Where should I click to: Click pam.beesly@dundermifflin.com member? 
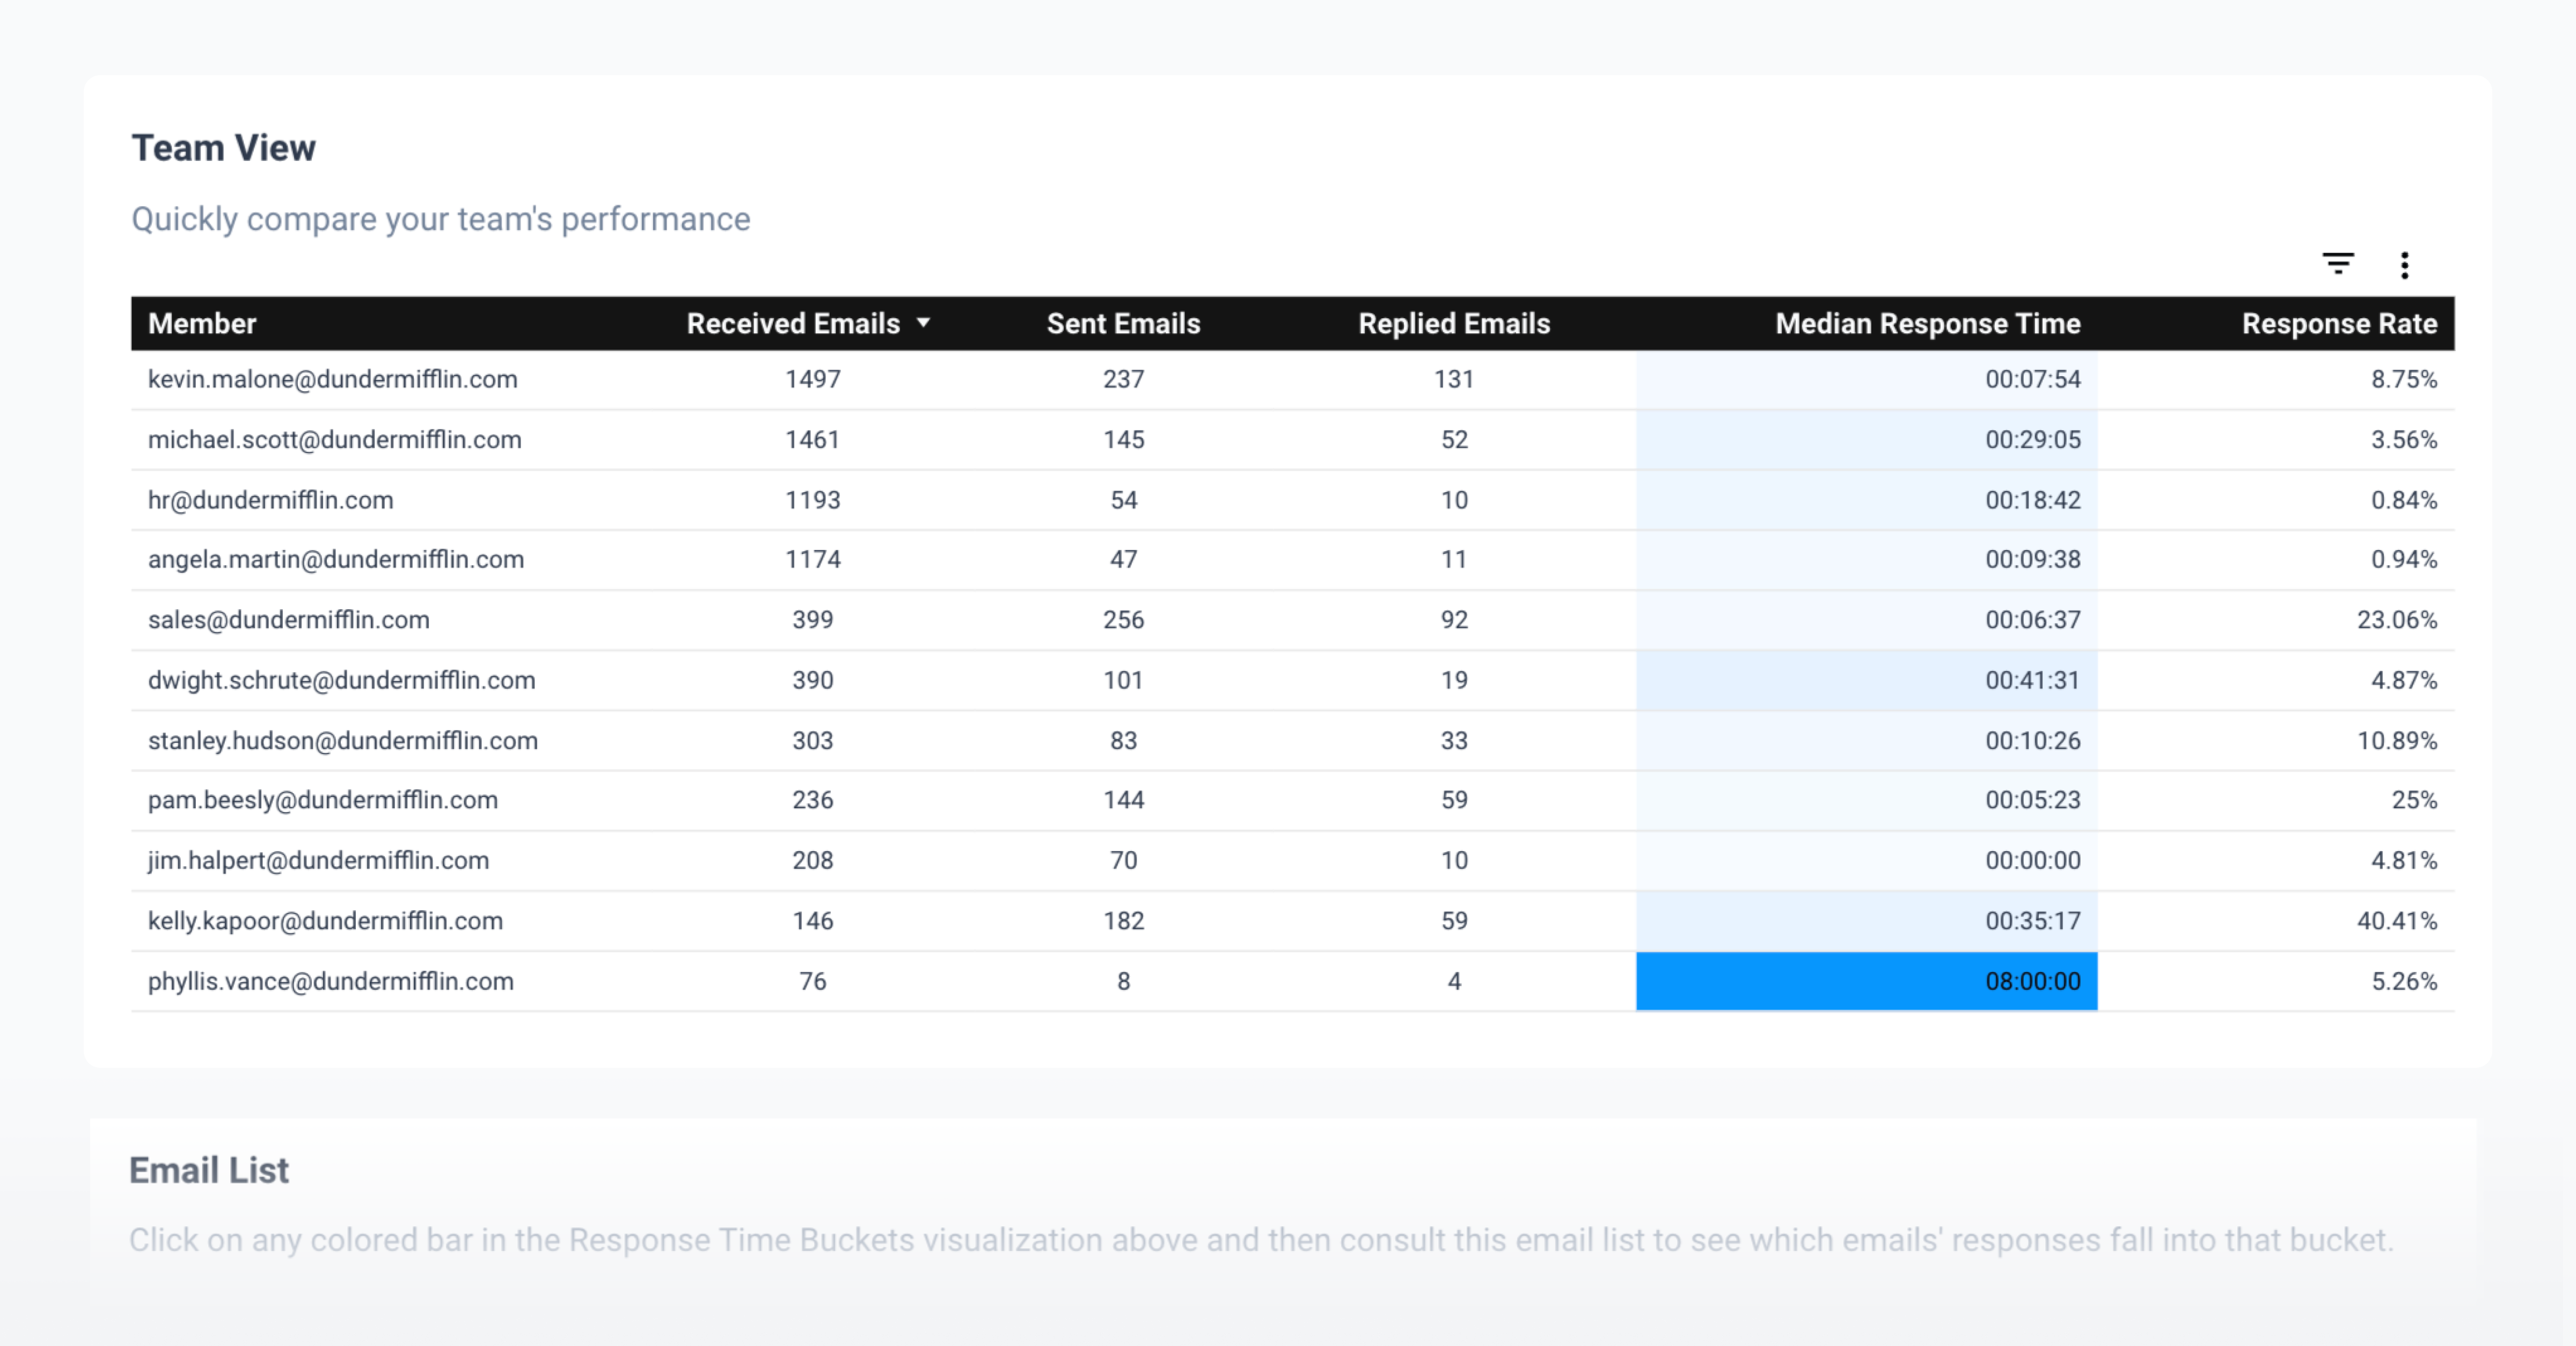click(323, 800)
